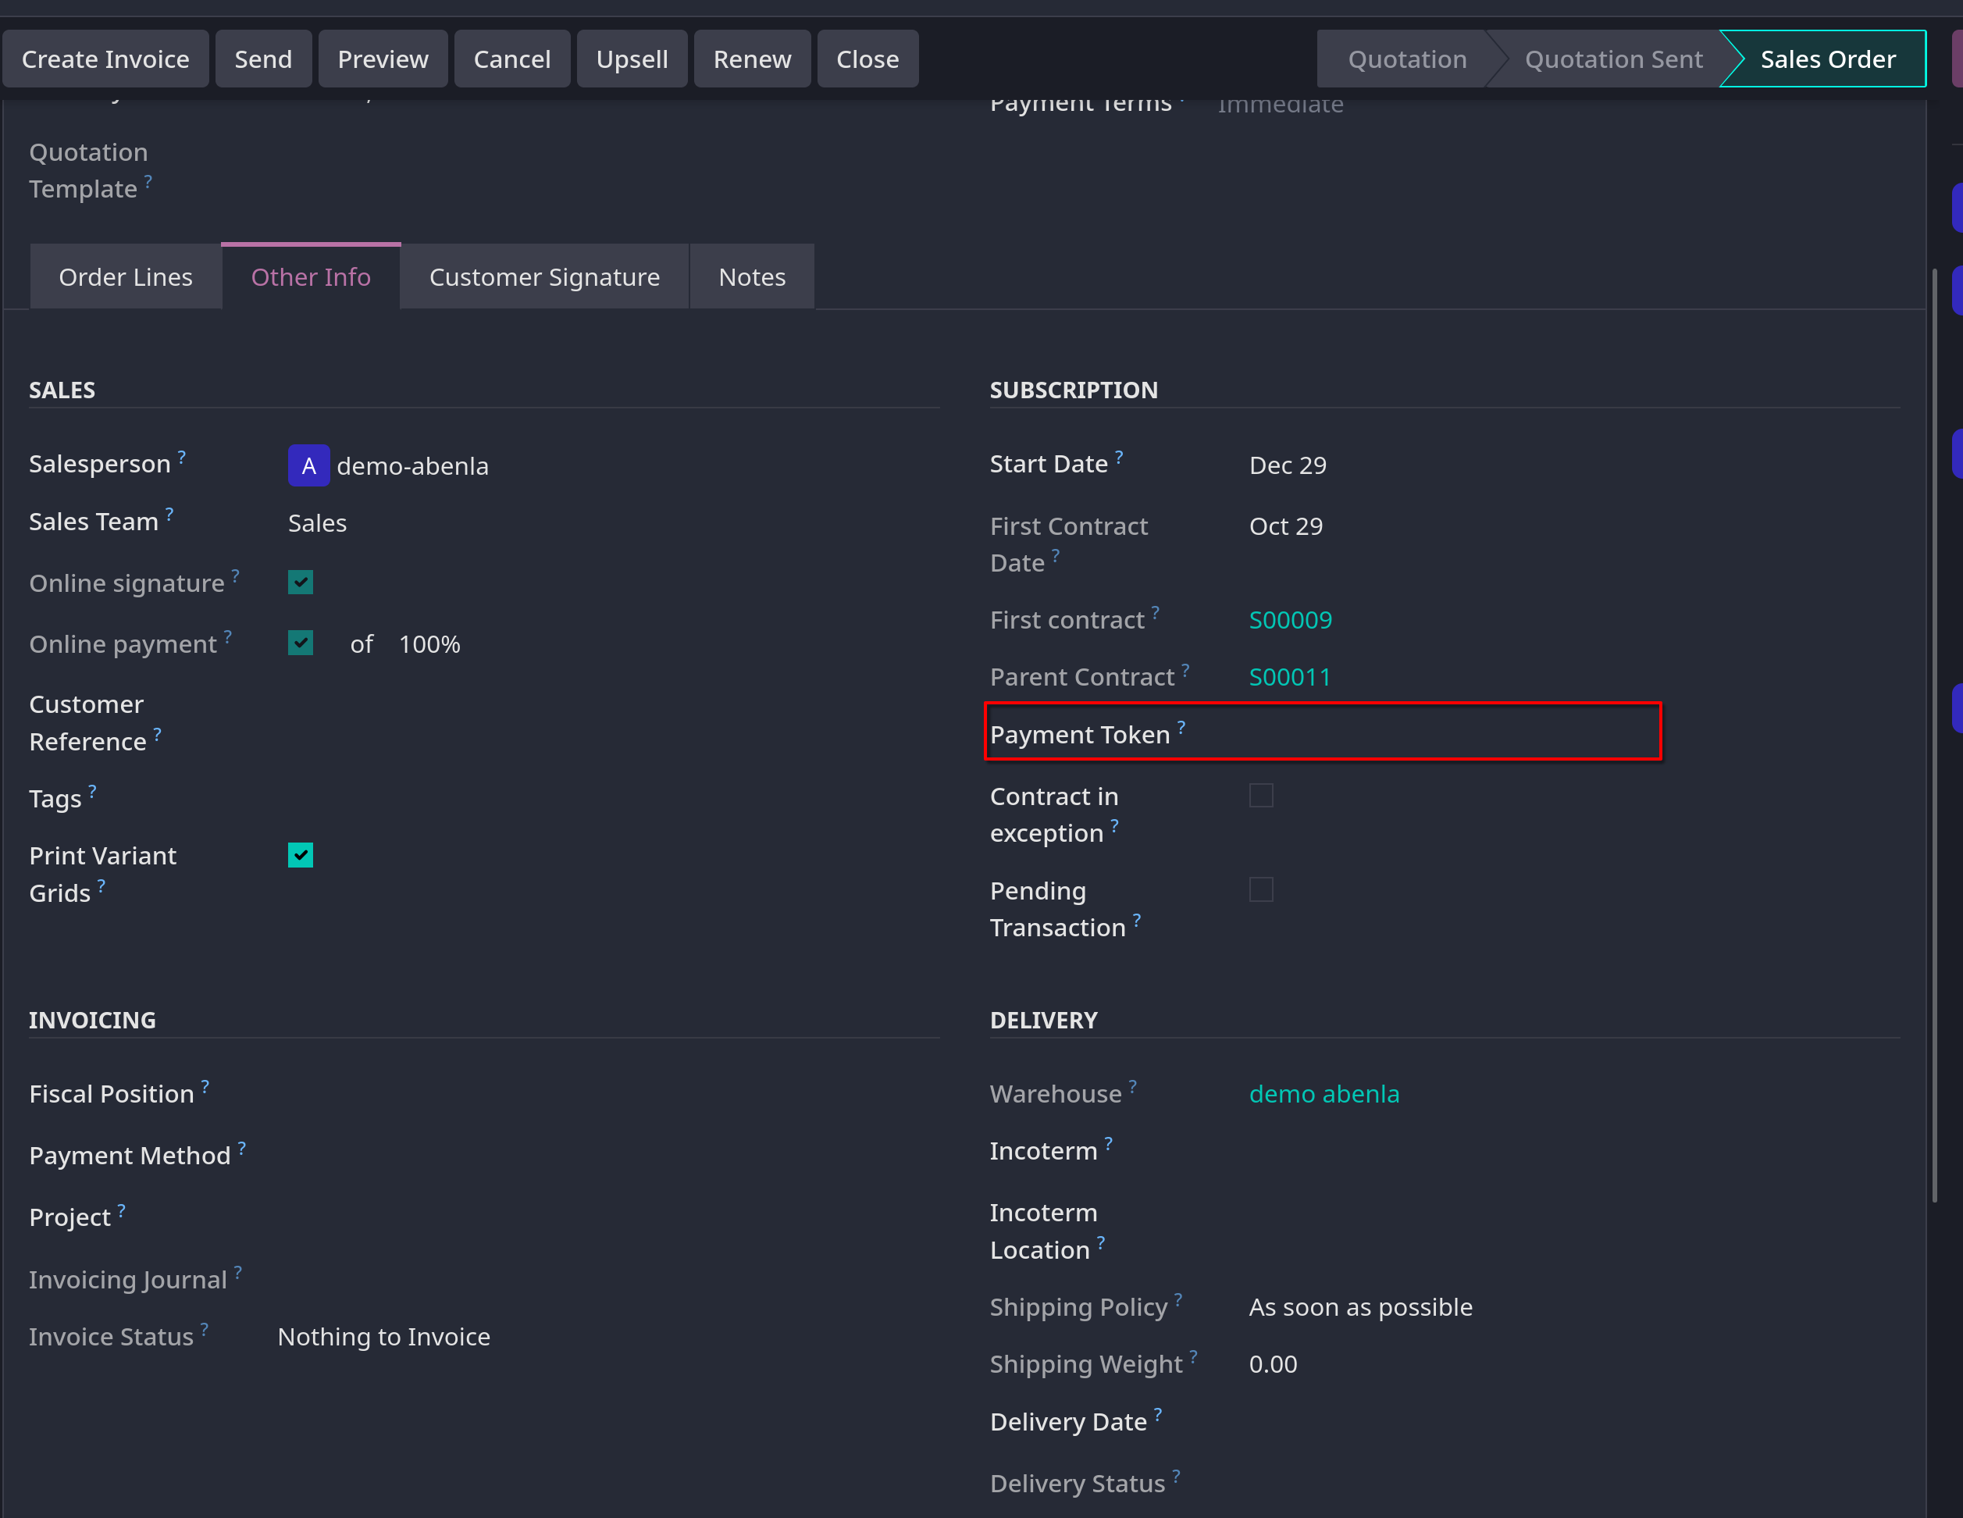Click the First Contract Date value 'Oct 29'
Viewport: 1963px width, 1518px height.
(1285, 526)
